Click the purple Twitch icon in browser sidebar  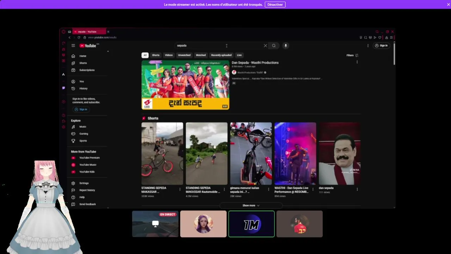(63, 88)
